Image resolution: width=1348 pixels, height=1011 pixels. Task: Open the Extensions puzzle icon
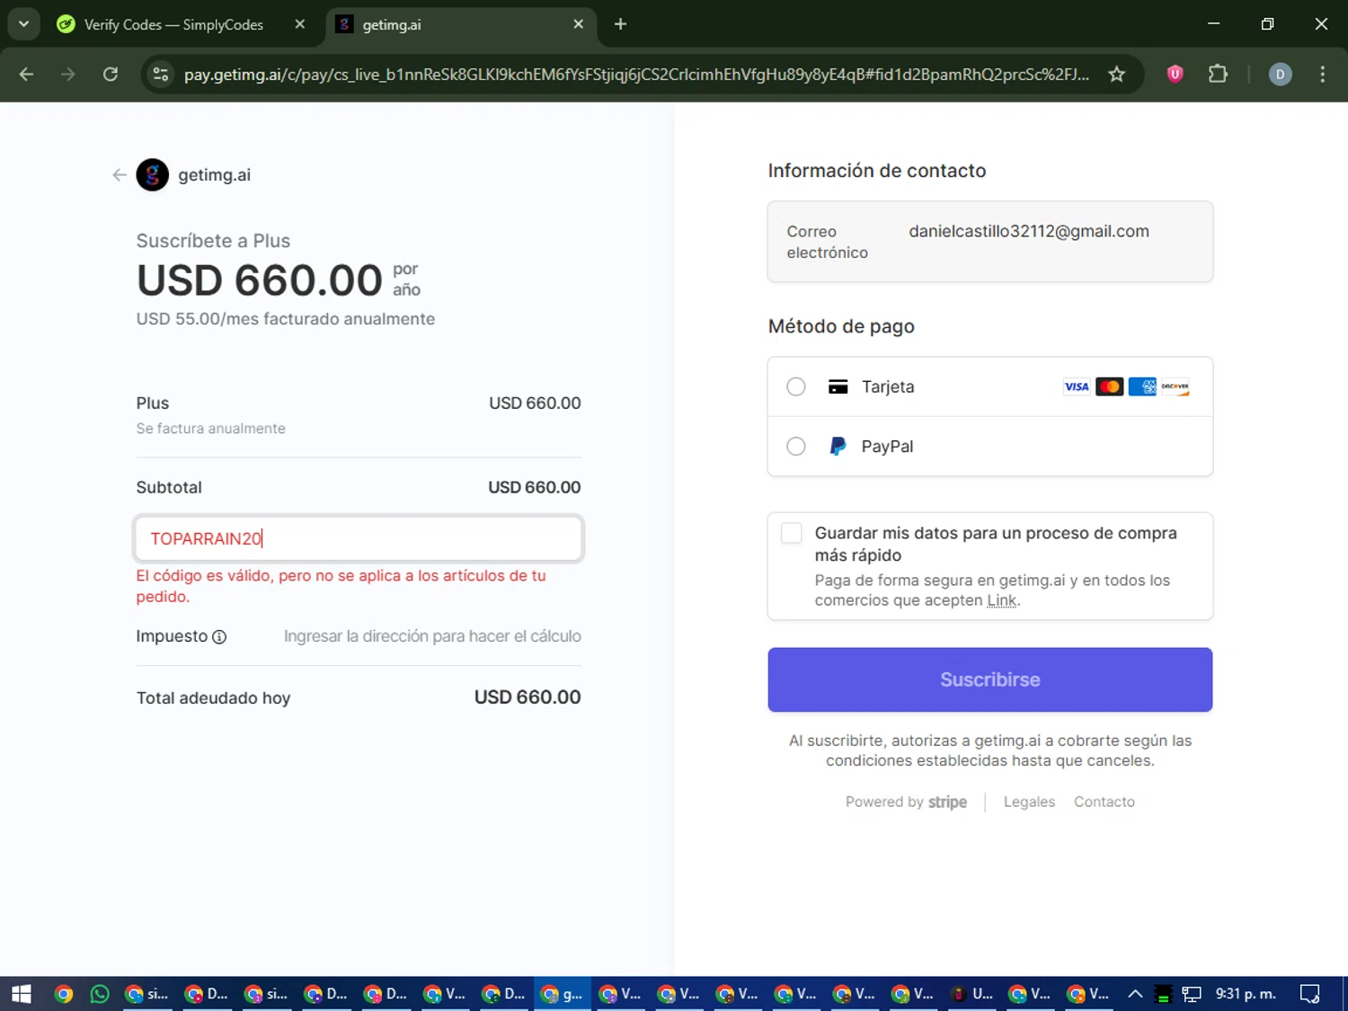tap(1218, 75)
